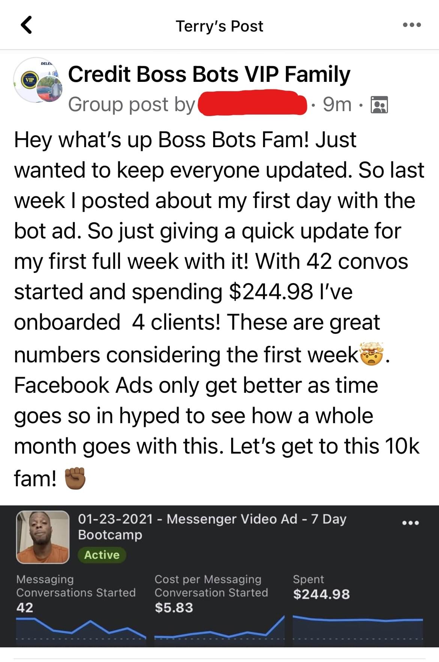Tap the 9m post timestamp
The height and width of the screenshot is (662, 439).
(337, 104)
